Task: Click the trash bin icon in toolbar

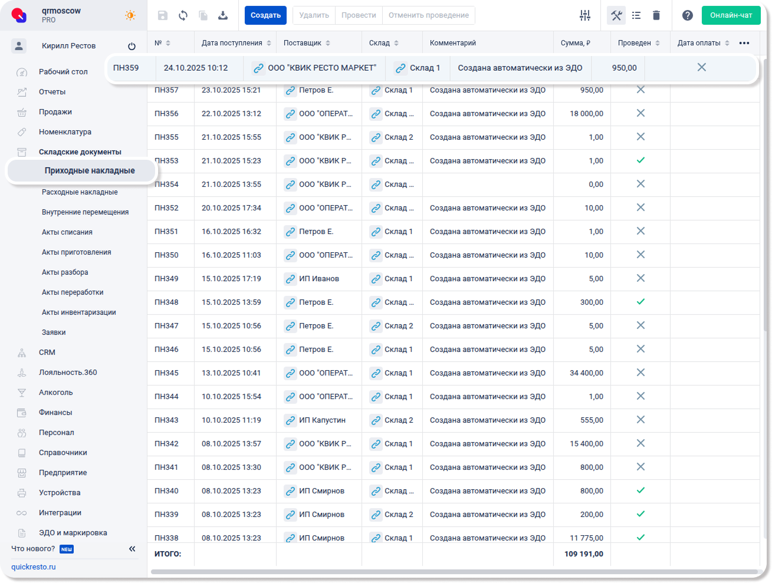Action: click(656, 15)
